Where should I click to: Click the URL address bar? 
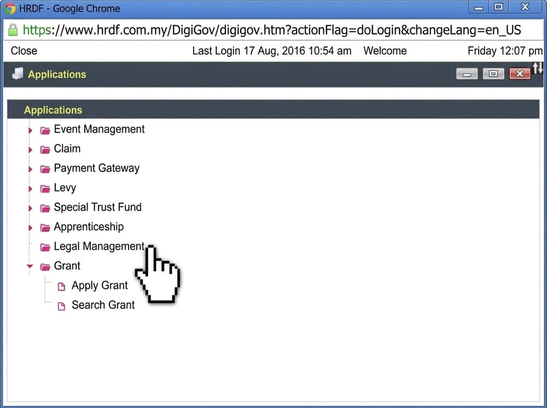[x=273, y=30]
